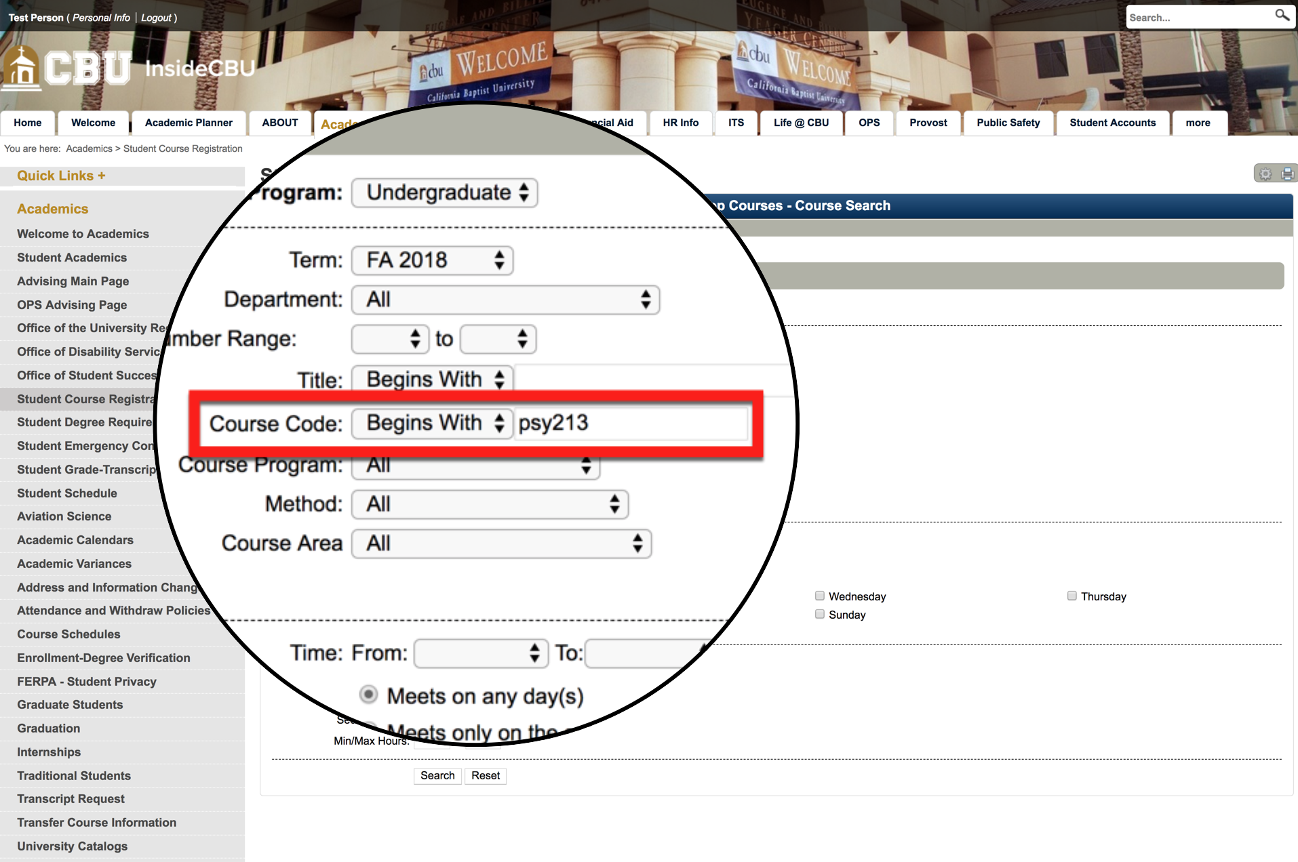Click the Reset button
This screenshot has width=1298, height=862.
coord(485,775)
